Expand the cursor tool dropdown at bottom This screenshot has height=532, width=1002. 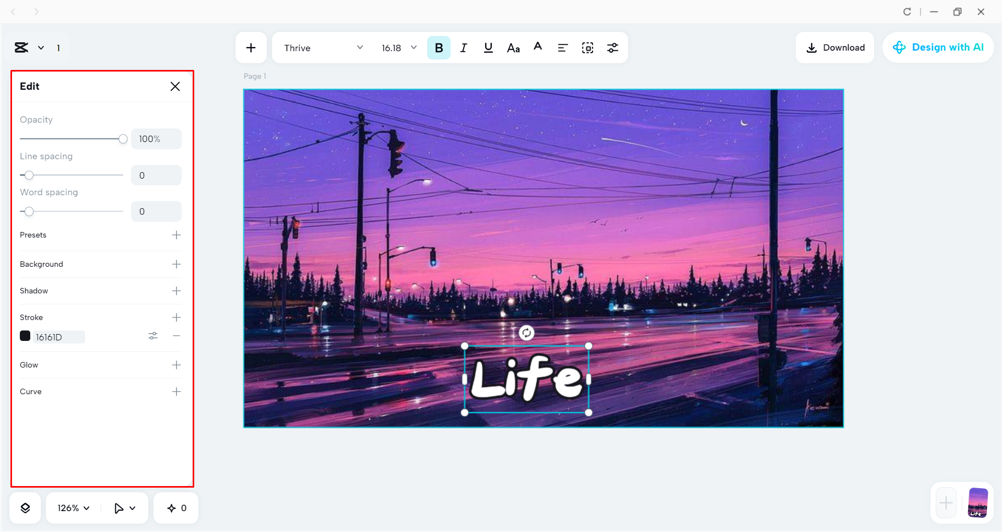pos(124,507)
